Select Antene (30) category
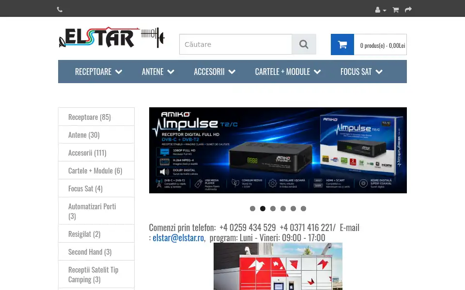The height and width of the screenshot is (290, 465). (96, 135)
